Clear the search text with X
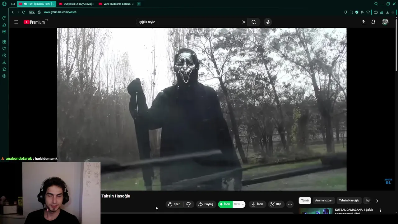This screenshot has height=224, width=398. coord(244,22)
